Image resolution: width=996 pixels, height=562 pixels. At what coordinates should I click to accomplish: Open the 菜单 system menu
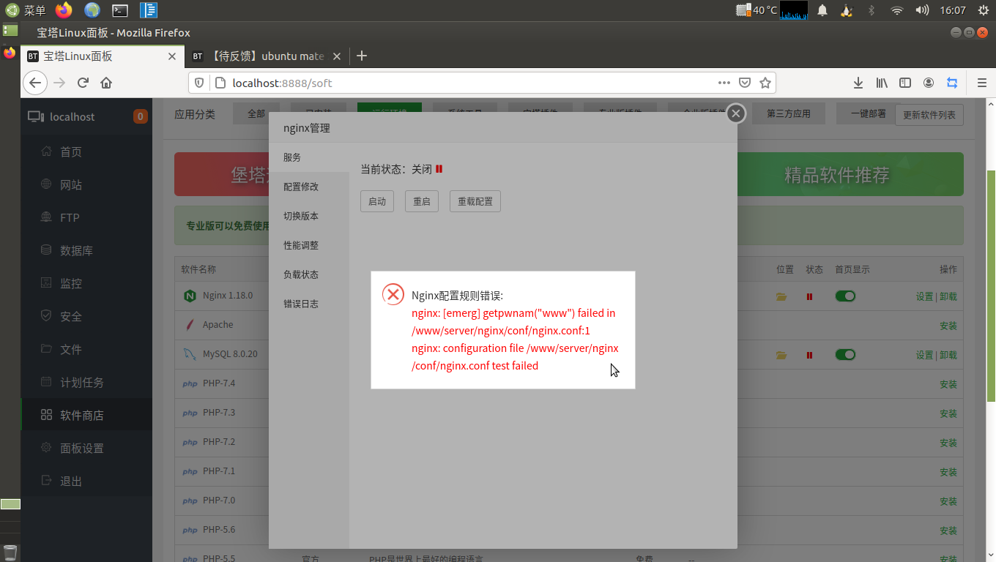point(26,10)
